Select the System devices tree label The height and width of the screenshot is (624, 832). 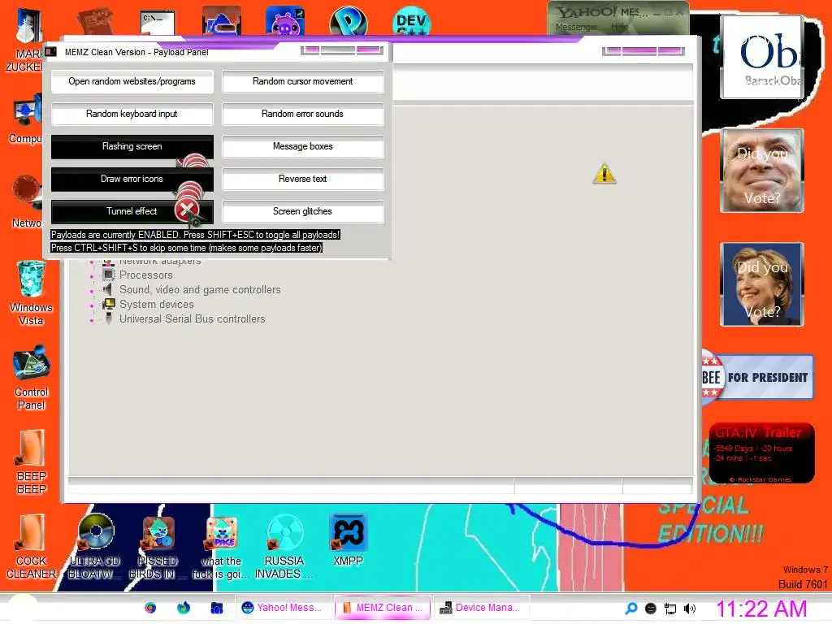click(x=157, y=304)
